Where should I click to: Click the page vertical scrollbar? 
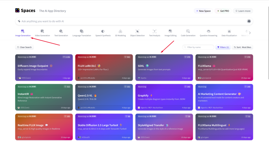pyautogui.click(x=268, y=43)
